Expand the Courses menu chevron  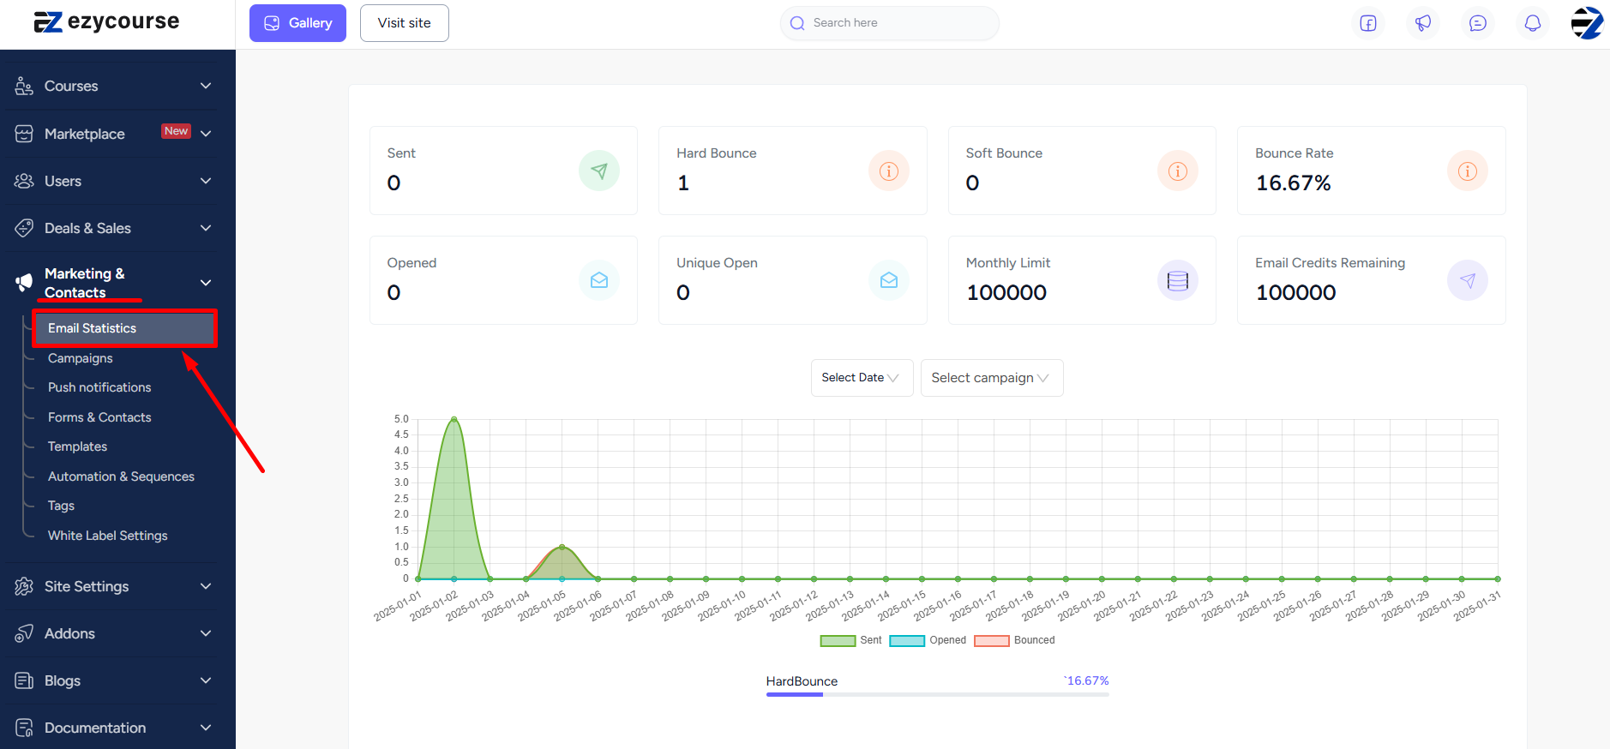[x=206, y=86]
